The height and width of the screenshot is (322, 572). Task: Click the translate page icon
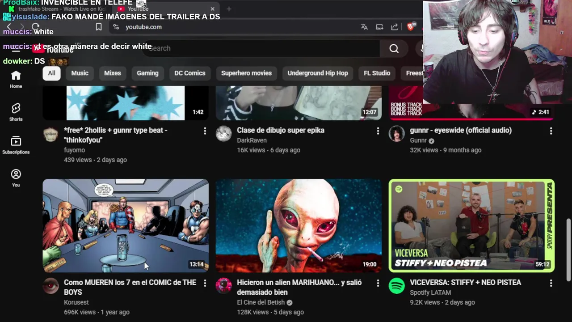point(364,27)
